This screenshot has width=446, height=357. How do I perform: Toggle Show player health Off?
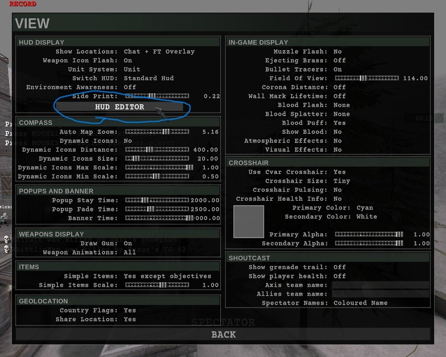[x=339, y=276]
